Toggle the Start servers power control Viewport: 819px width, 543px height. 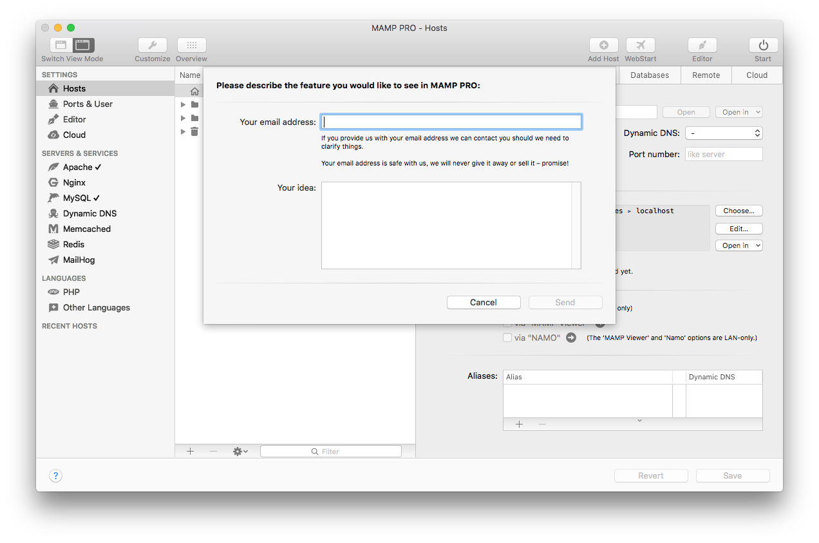(x=762, y=45)
